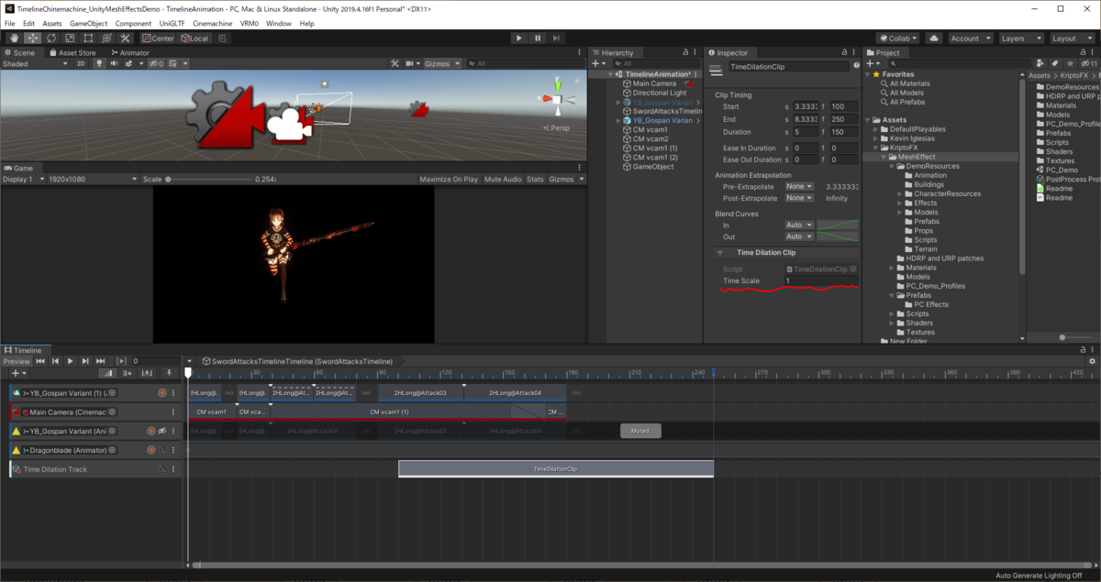Open the Layout dropdown
This screenshot has height=582, width=1101.
(1071, 38)
